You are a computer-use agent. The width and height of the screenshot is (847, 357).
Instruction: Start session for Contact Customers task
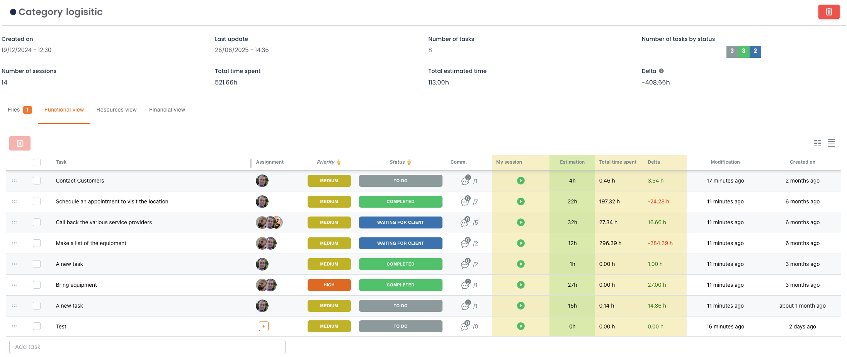tap(520, 181)
